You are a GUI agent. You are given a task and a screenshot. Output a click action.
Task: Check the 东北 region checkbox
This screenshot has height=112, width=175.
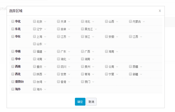13,29
